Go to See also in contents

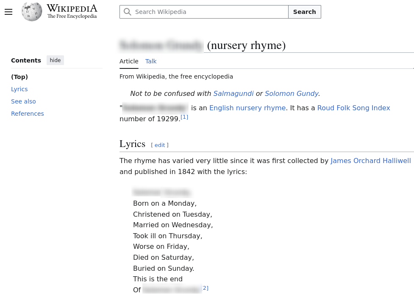click(23, 101)
